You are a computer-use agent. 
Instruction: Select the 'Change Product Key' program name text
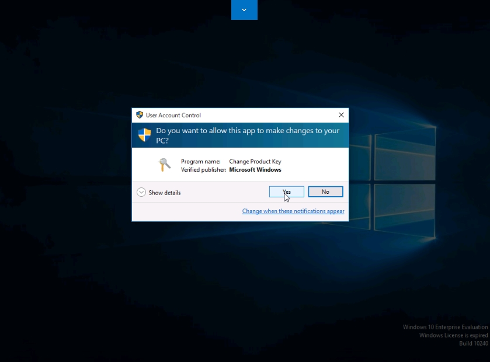pyautogui.click(x=255, y=162)
